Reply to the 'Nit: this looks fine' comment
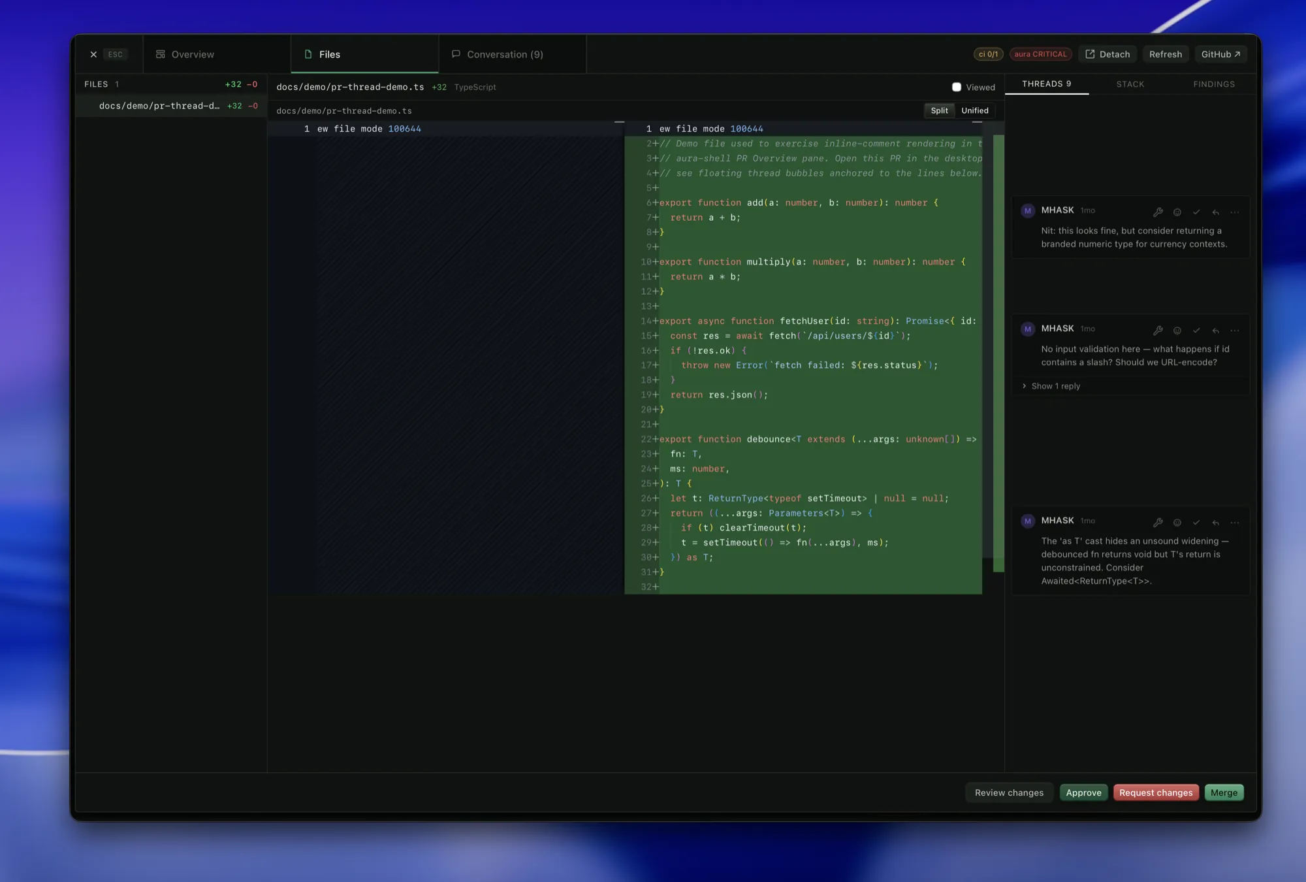This screenshot has width=1306, height=882. tap(1215, 212)
